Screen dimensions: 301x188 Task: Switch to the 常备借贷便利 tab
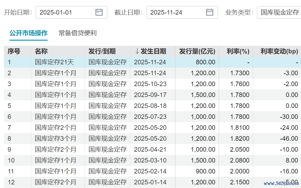click(x=78, y=33)
